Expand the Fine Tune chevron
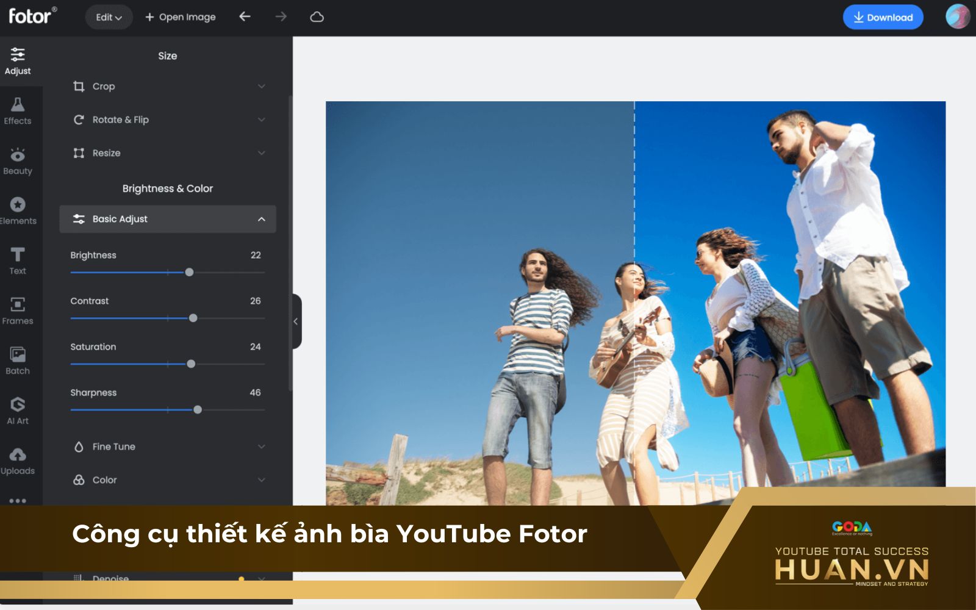This screenshot has height=610, width=976. [262, 447]
